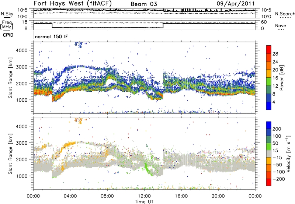Click the red top segment of Power colorbar
295x204 pixels.
269,49
